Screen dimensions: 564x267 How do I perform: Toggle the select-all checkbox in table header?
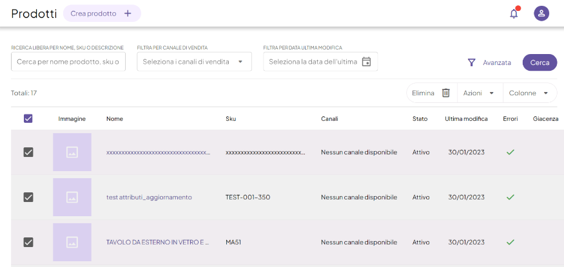(28, 118)
